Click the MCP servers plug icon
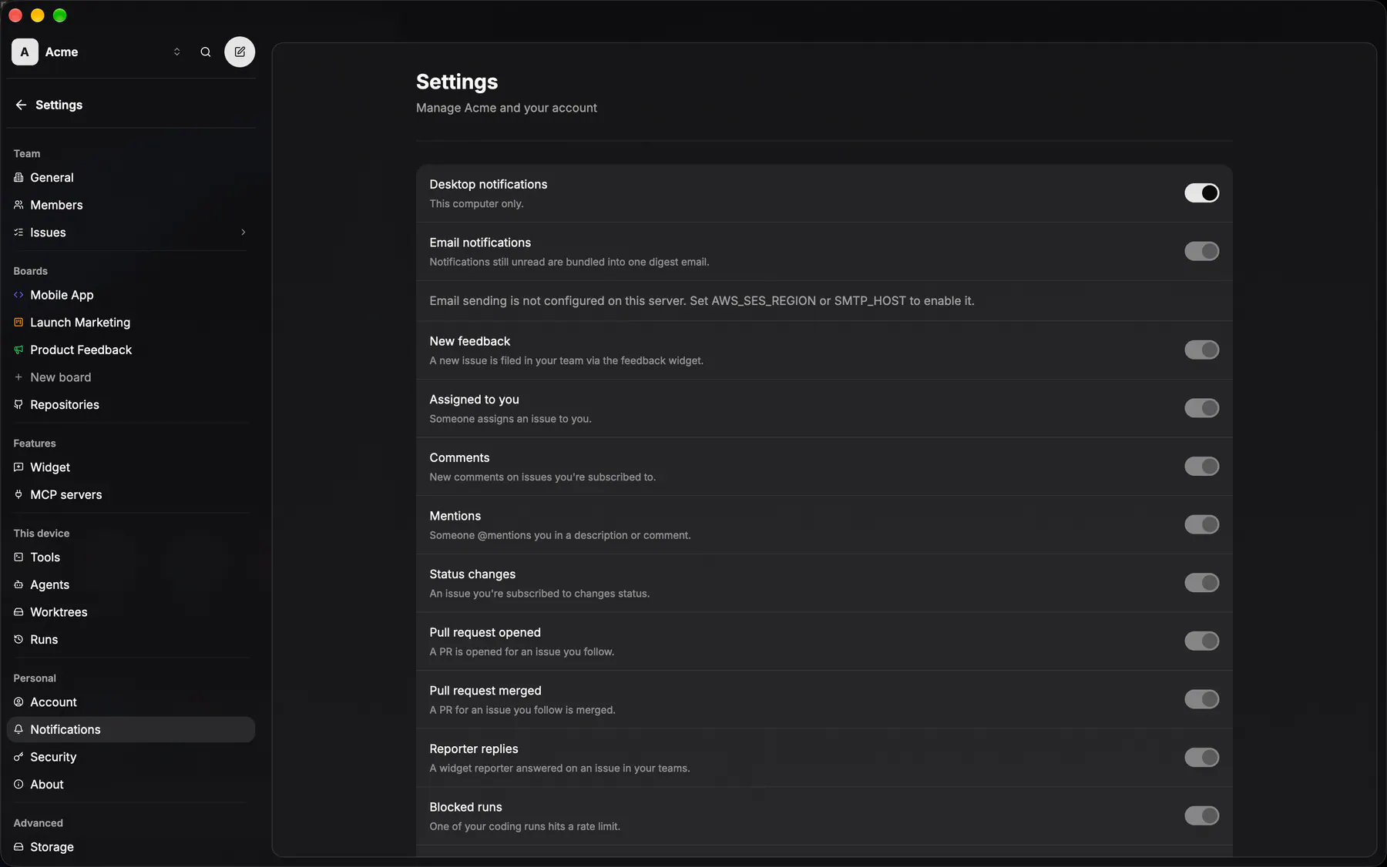 click(18, 494)
